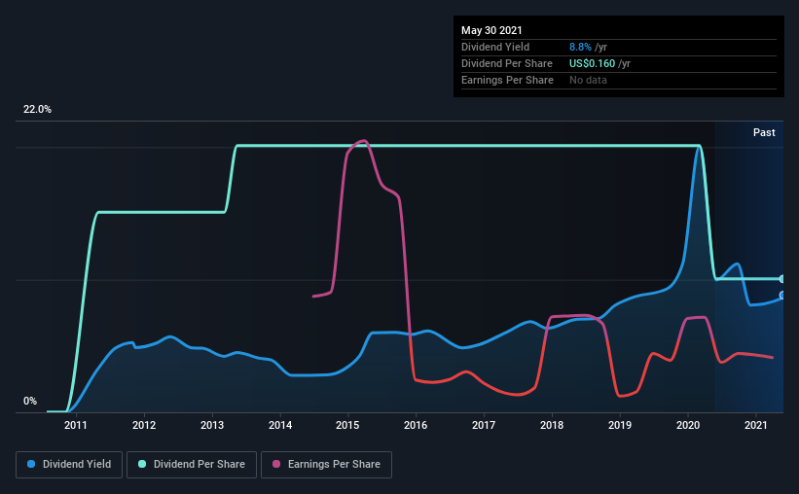Click the 0% y-axis label
Image resolution: width=799 pixels, height=494 pixels.
[30, 402]
